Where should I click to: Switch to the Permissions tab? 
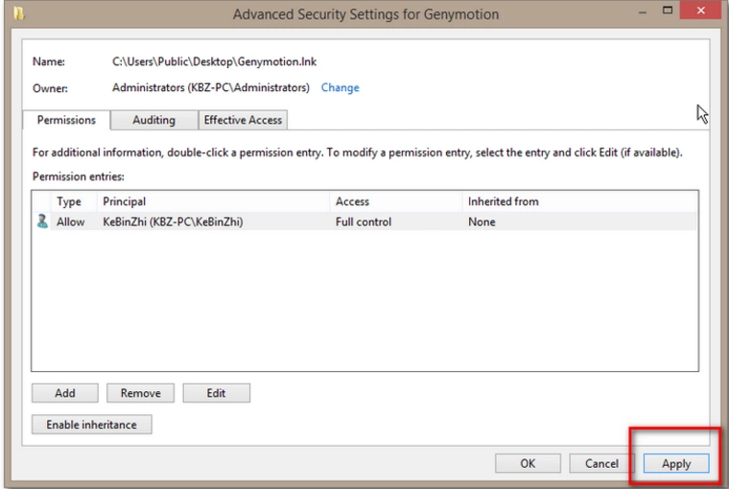click(66, 120)
